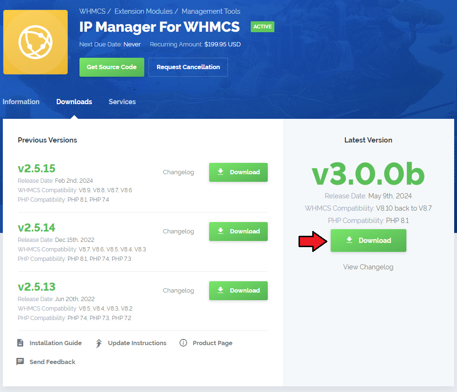Click the IP Manager product logo icon

(35, 42)
